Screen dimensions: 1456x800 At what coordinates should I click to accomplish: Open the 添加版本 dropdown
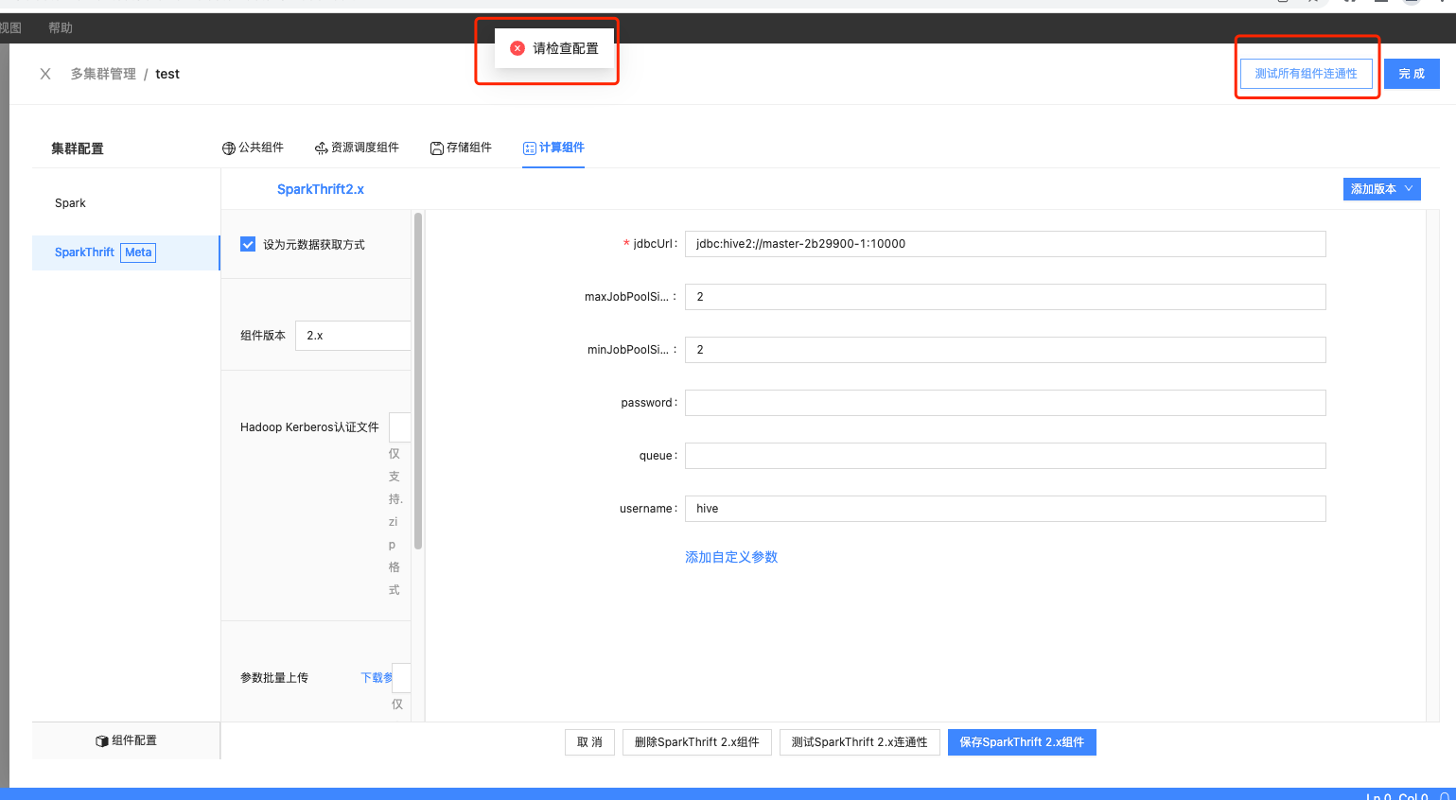(x=1381, y=189)
